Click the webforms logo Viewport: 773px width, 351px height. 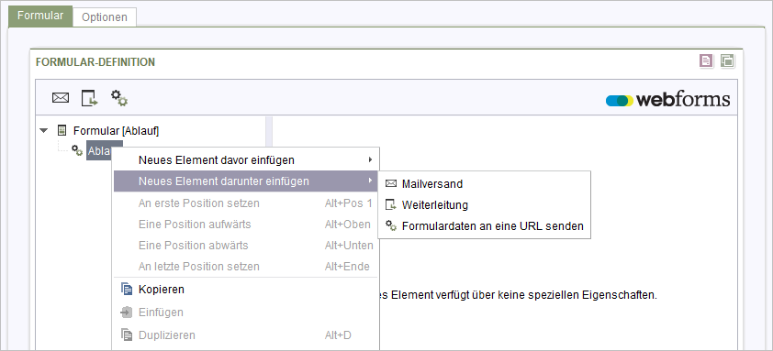667,100
